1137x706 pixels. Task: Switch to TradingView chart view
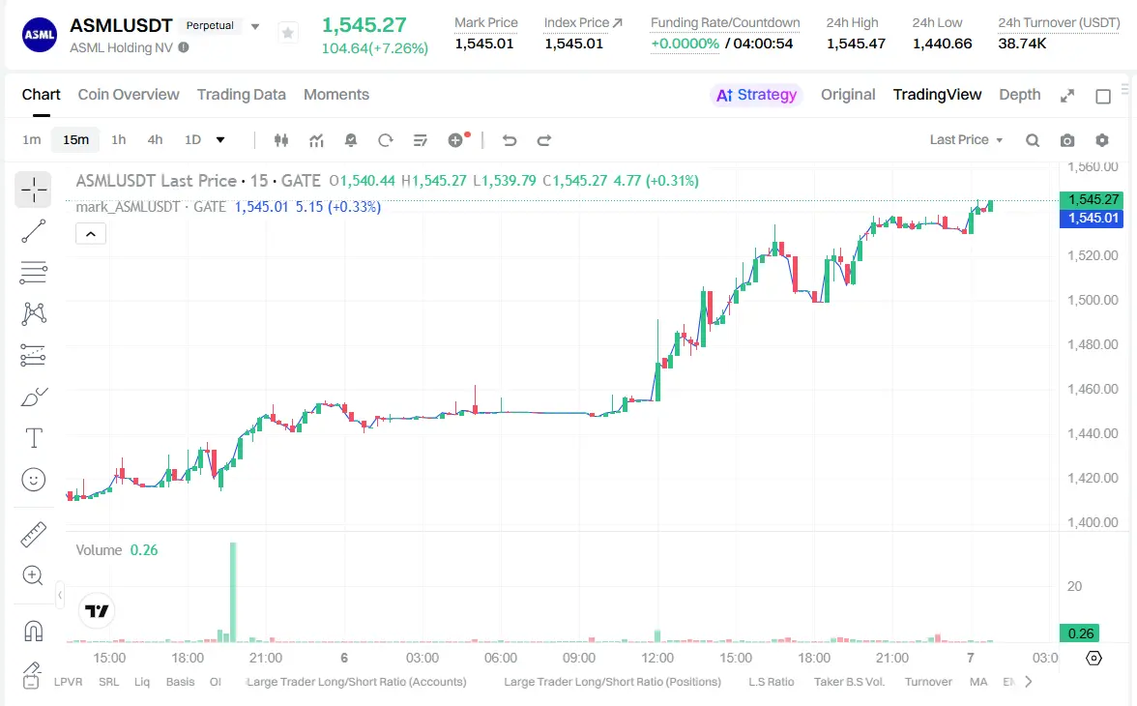(937, 95)
